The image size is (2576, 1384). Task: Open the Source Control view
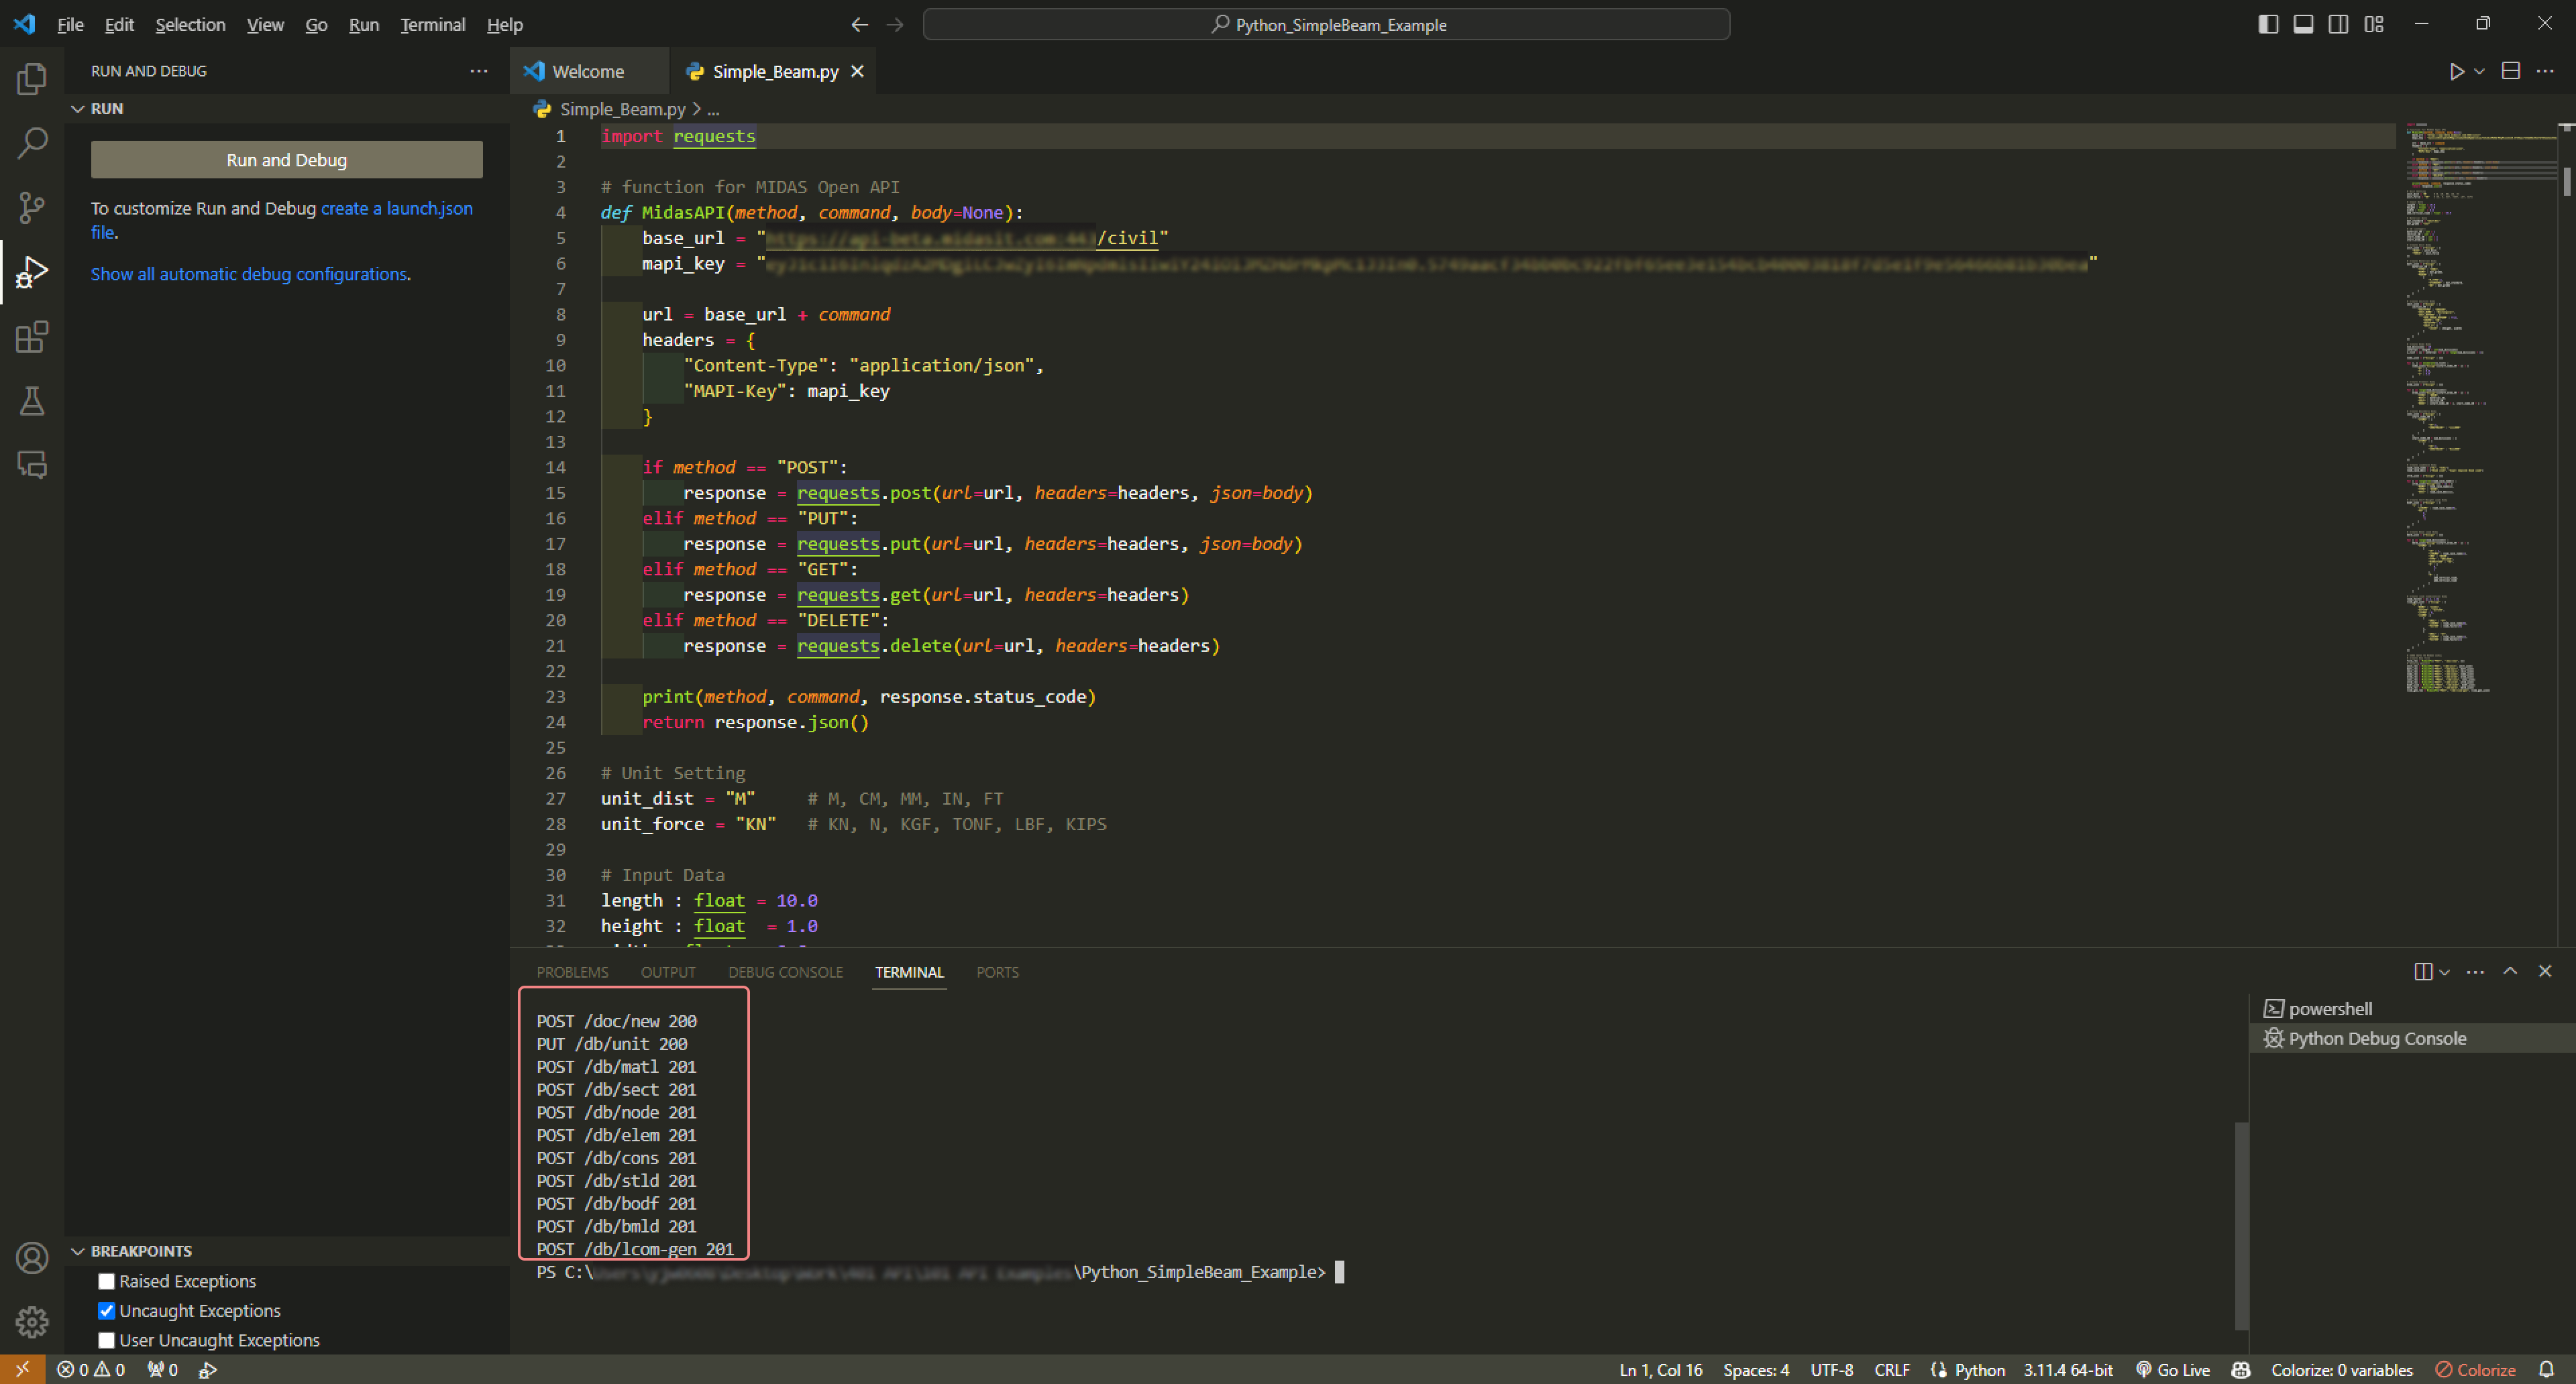point(32,207)
